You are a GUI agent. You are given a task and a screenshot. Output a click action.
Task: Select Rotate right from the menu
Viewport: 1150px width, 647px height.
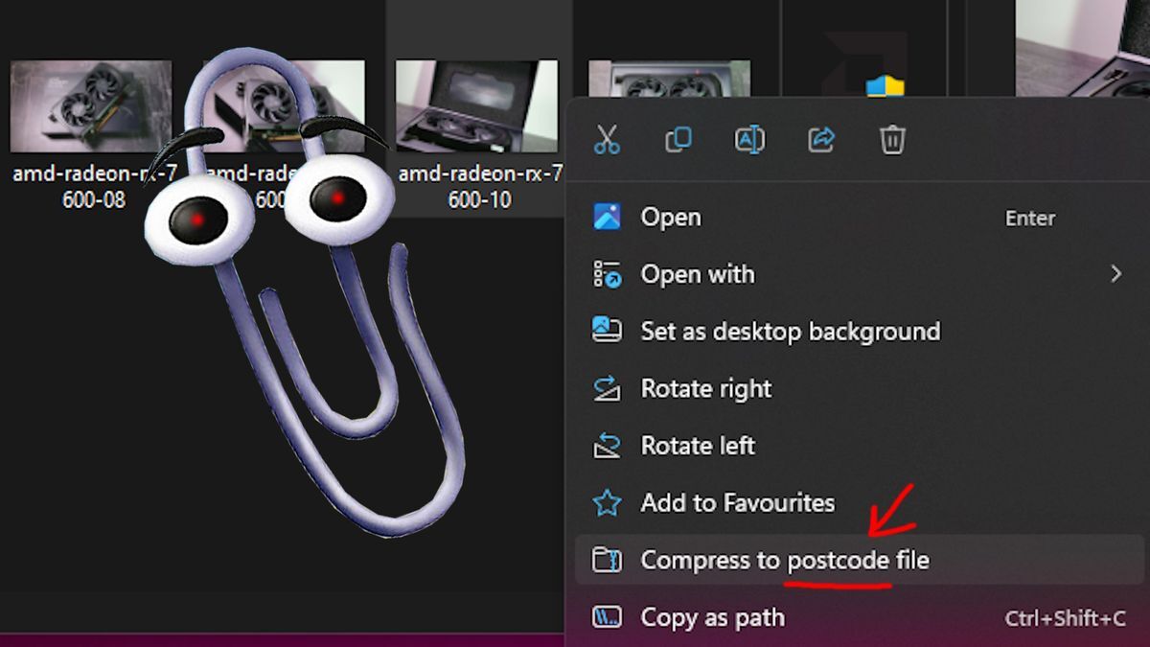705,389
